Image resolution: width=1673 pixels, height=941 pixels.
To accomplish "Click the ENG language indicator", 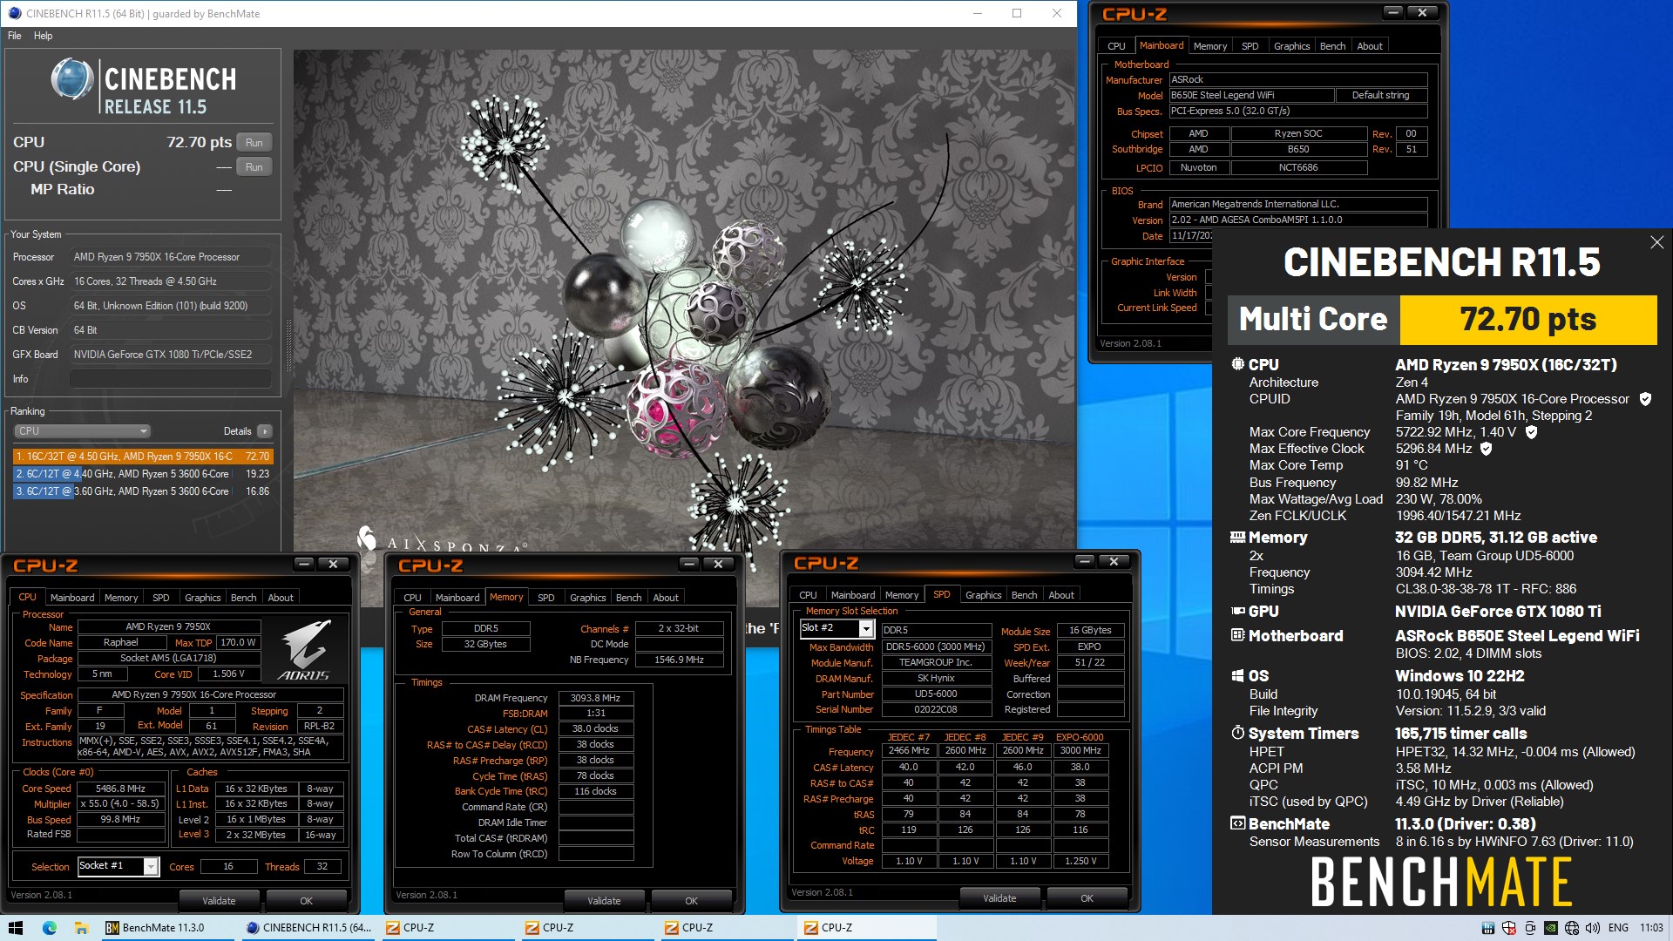I will (1618, 928).
